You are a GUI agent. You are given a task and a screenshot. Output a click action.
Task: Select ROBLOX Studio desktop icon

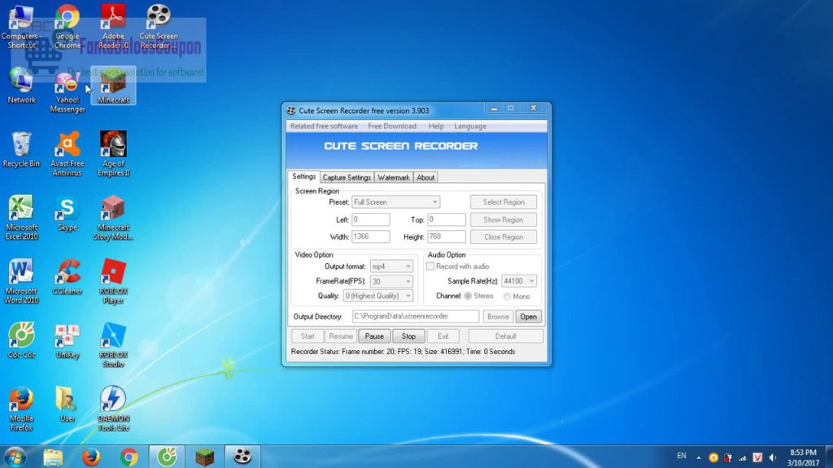113,344
